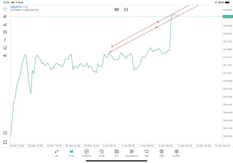Change the H4 timeframe selector

pos(5,56)
